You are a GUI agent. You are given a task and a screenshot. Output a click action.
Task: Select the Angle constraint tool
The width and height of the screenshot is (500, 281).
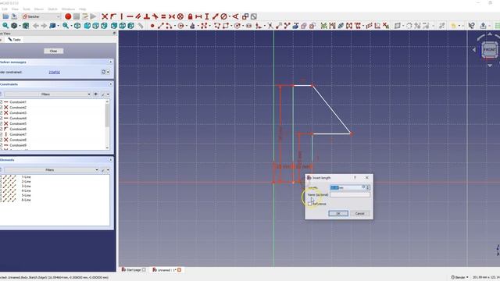[236, 16]
